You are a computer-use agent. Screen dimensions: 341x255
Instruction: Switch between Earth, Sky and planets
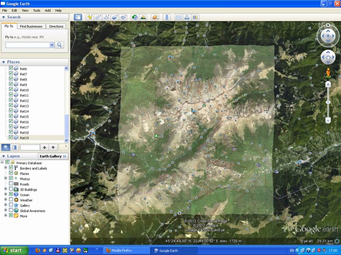pos(155,17)
